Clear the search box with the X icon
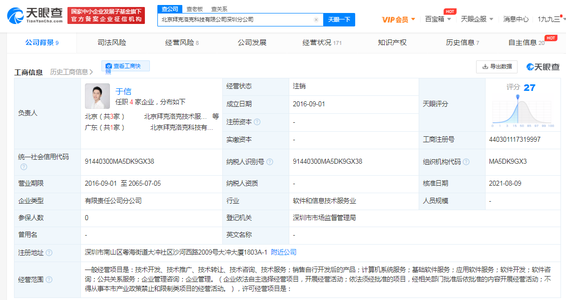The width and height of the screenshot is (566, 300). (316, 20)
